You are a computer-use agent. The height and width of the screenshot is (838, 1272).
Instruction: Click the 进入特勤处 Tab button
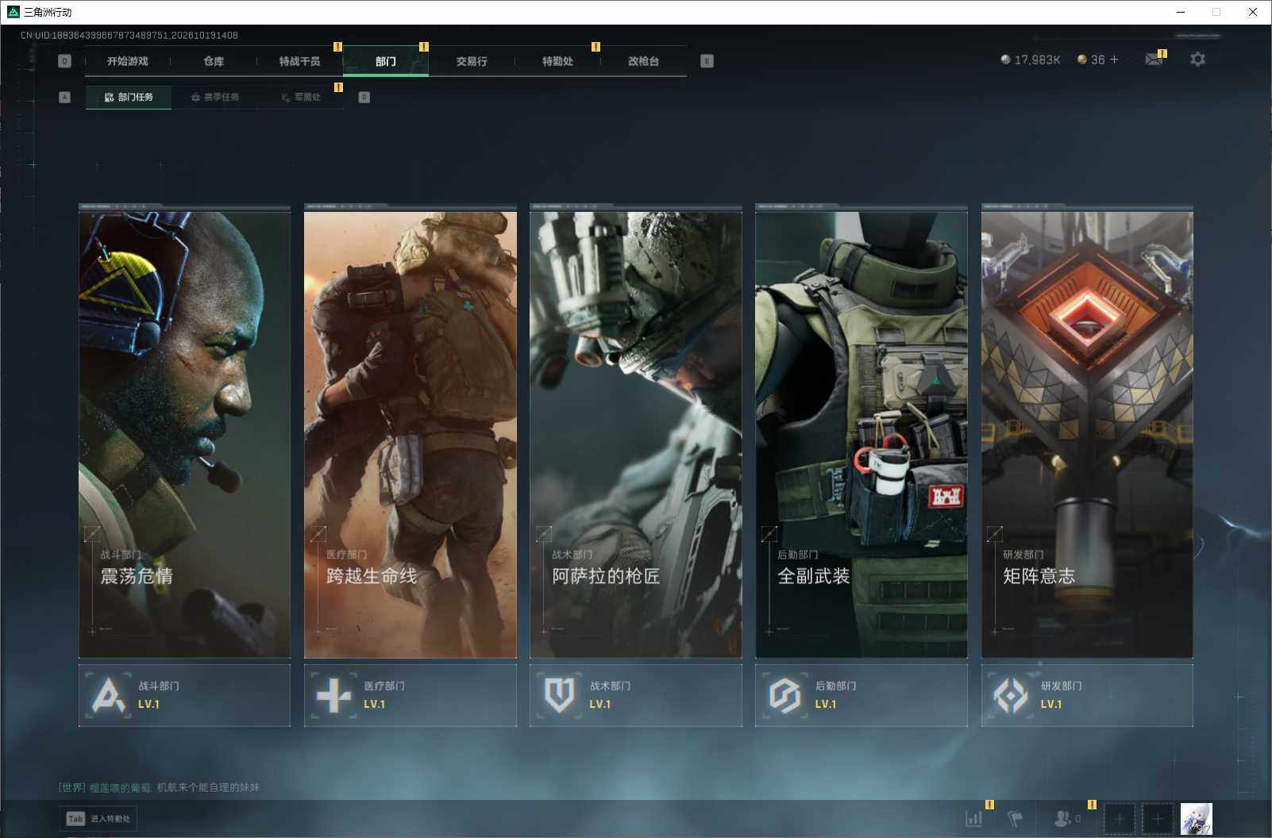click(x=98, y=818)
